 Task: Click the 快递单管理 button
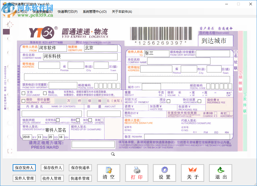click(80, 178)
